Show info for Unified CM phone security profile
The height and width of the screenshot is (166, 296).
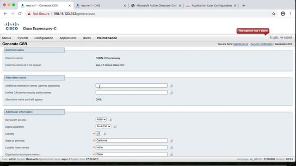(171, 93)
